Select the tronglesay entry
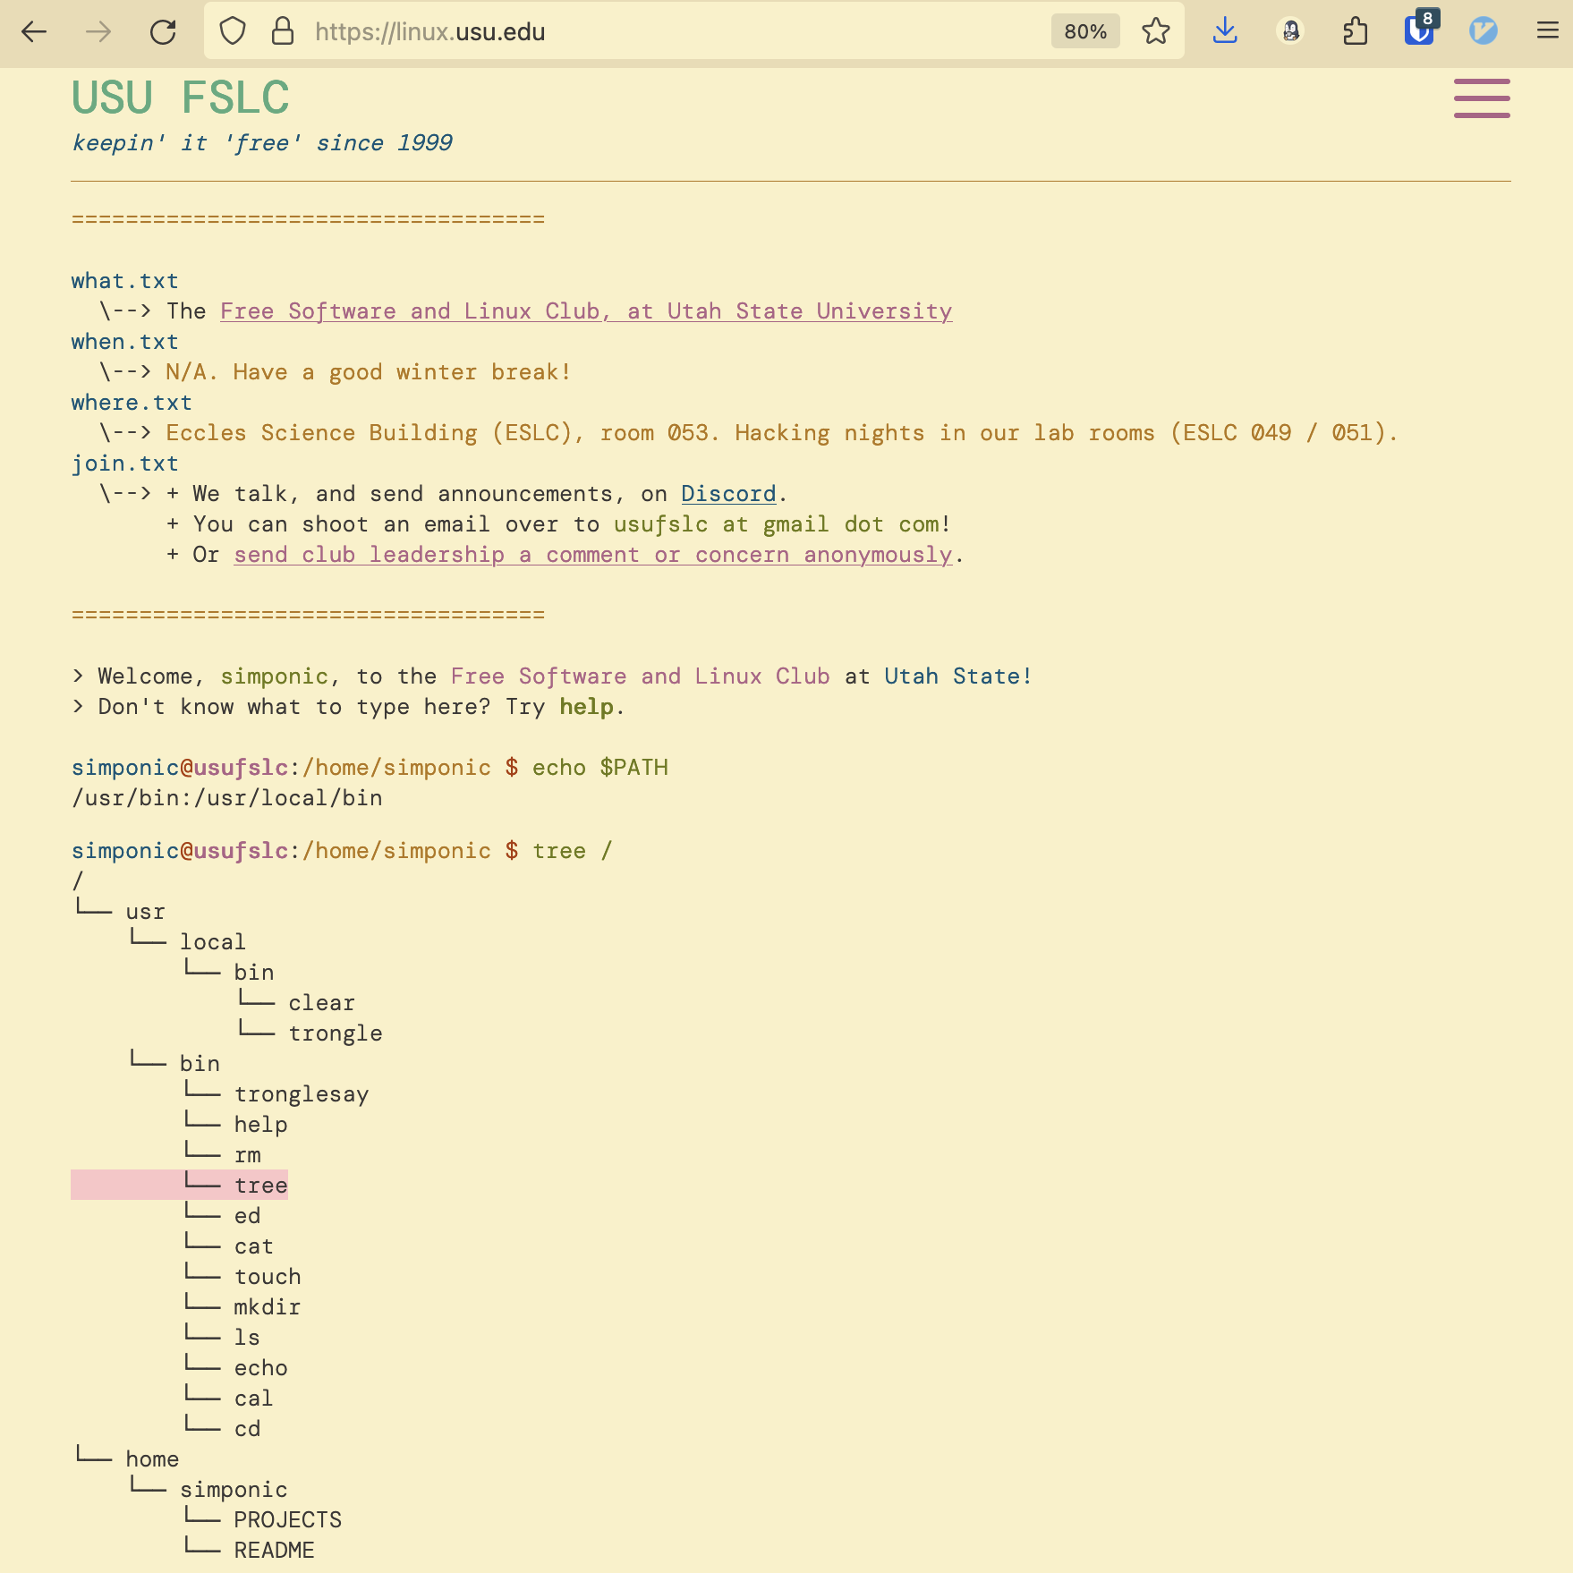This screenshot has height=1573, width=1573. 302,1094
